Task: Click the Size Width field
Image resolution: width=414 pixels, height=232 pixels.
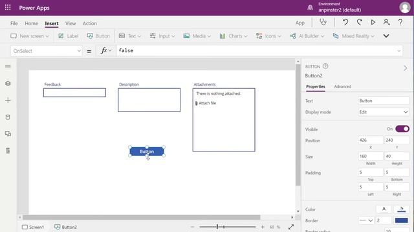Action: [371, 156]
